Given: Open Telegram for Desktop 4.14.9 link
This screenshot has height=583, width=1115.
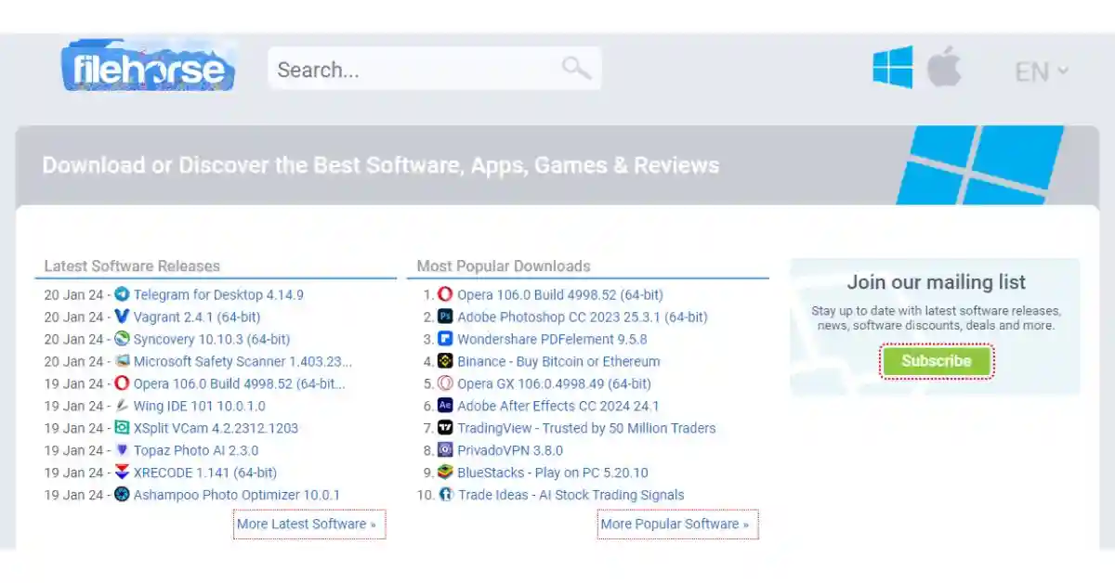Looking at the screenshot, I should tap(218, 294).
